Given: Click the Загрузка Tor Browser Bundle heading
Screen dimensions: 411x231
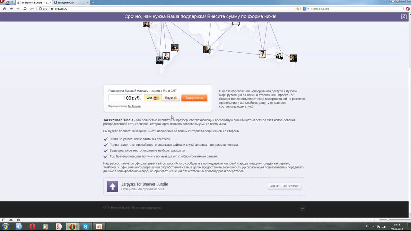Looking at the screenshot, I should pyautogui.click(x=144, y=184).
